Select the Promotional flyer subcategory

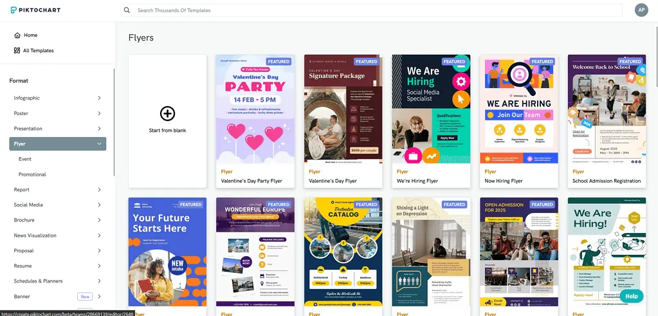coord(32,174)
